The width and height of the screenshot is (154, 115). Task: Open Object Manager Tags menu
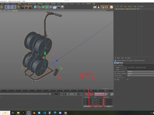point(135,6)
